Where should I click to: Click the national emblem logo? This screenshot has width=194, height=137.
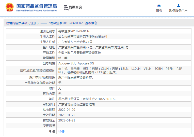click(x=10, y=7)
